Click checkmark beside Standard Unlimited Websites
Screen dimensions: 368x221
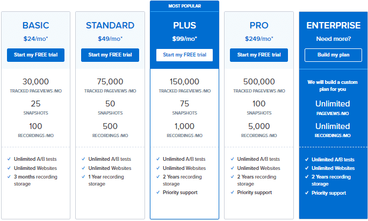83,168
